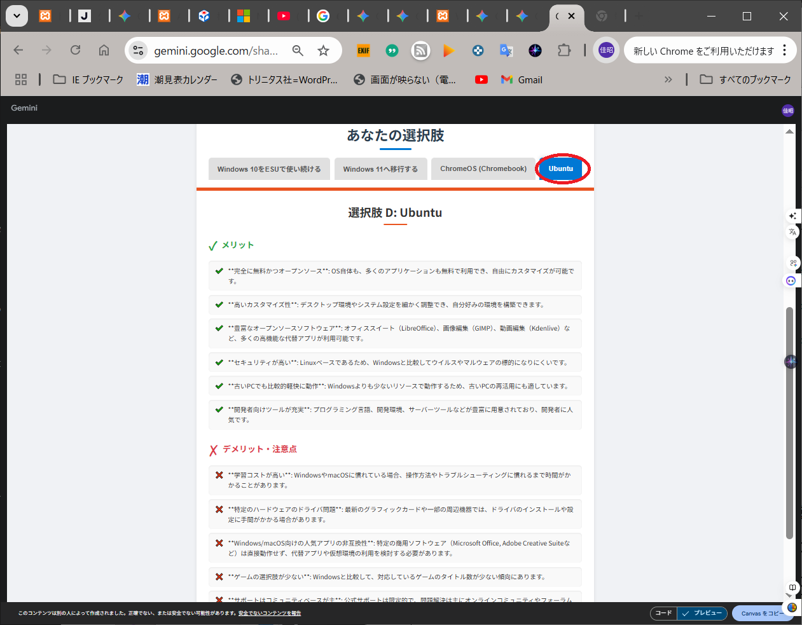Viewport: 802px width, 625px height.
Task: Click the 新しい Chrome をご利用いただけます button
Action: click(x=703, y=51)
